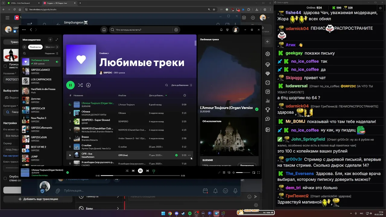Sort tracks by Альбом column

coord(122,95)
